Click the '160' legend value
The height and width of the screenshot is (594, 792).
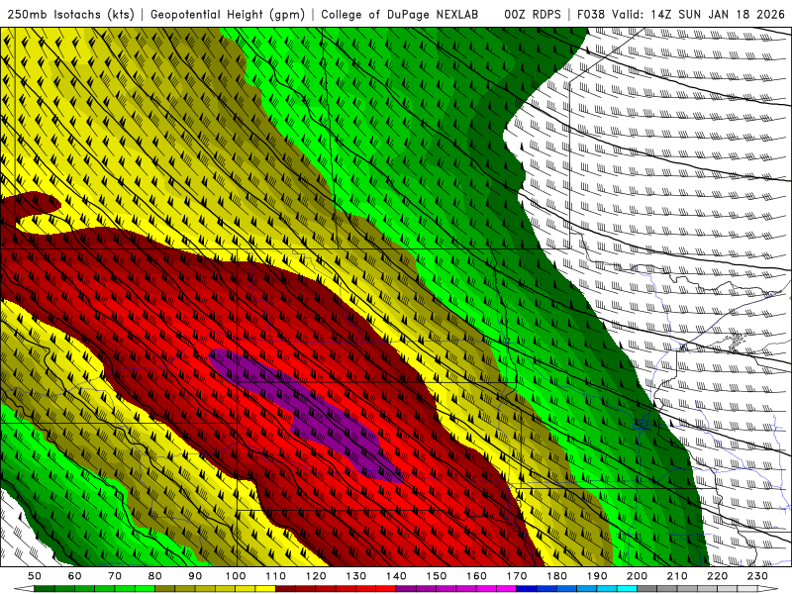pyautogui.click(x=476, y=576)
